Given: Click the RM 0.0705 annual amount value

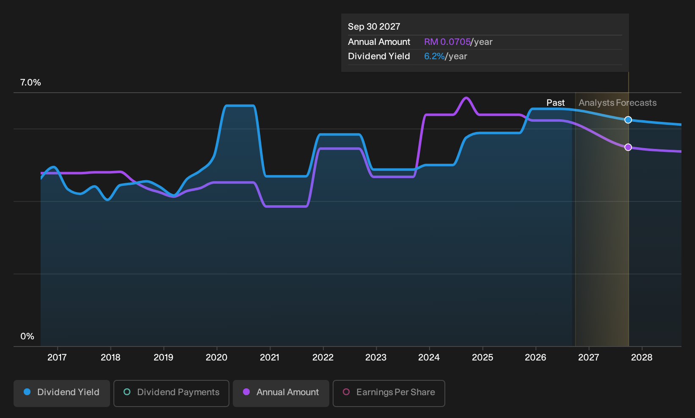Looking at the screenshot, I should point(447,42).
